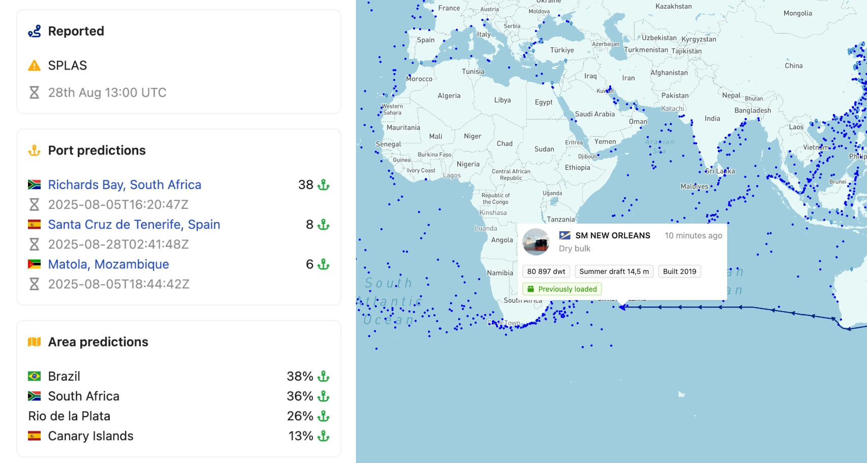Click the SPLAS destination text

pos(68,66)
